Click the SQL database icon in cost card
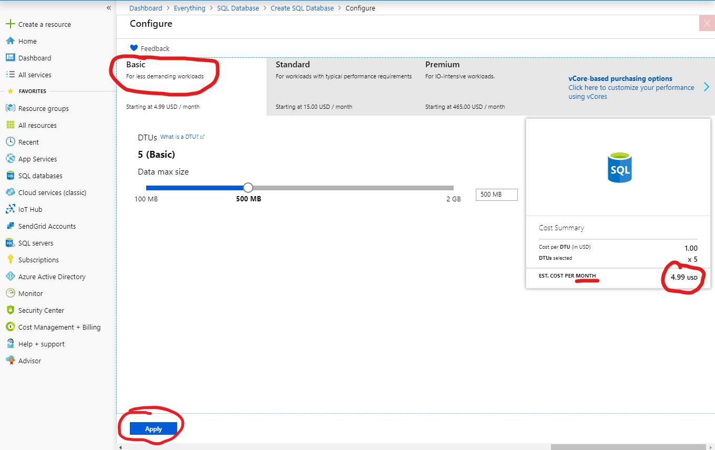The width and height of the screenshot is (715, 450). (x=619, y=168)
